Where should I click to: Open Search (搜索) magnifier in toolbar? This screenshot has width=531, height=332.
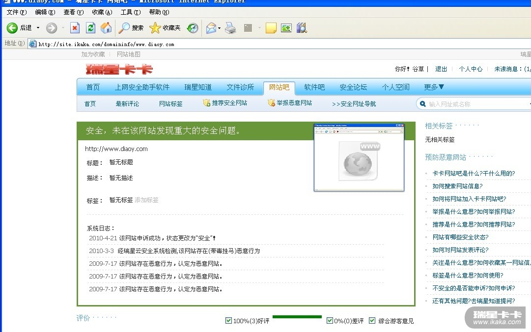(x=131, y=28)
